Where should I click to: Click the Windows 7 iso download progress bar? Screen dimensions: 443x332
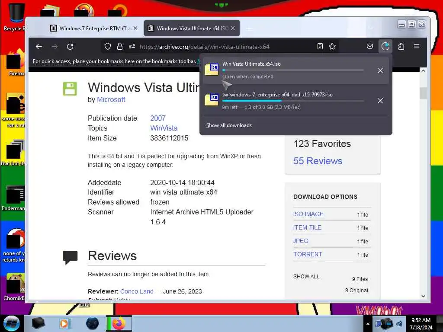point(293,101)
